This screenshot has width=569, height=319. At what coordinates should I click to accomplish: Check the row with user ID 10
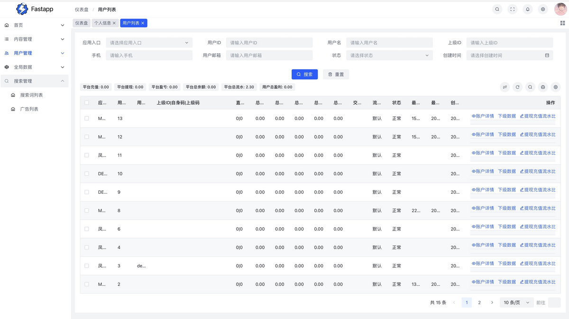tap(87, 174)
